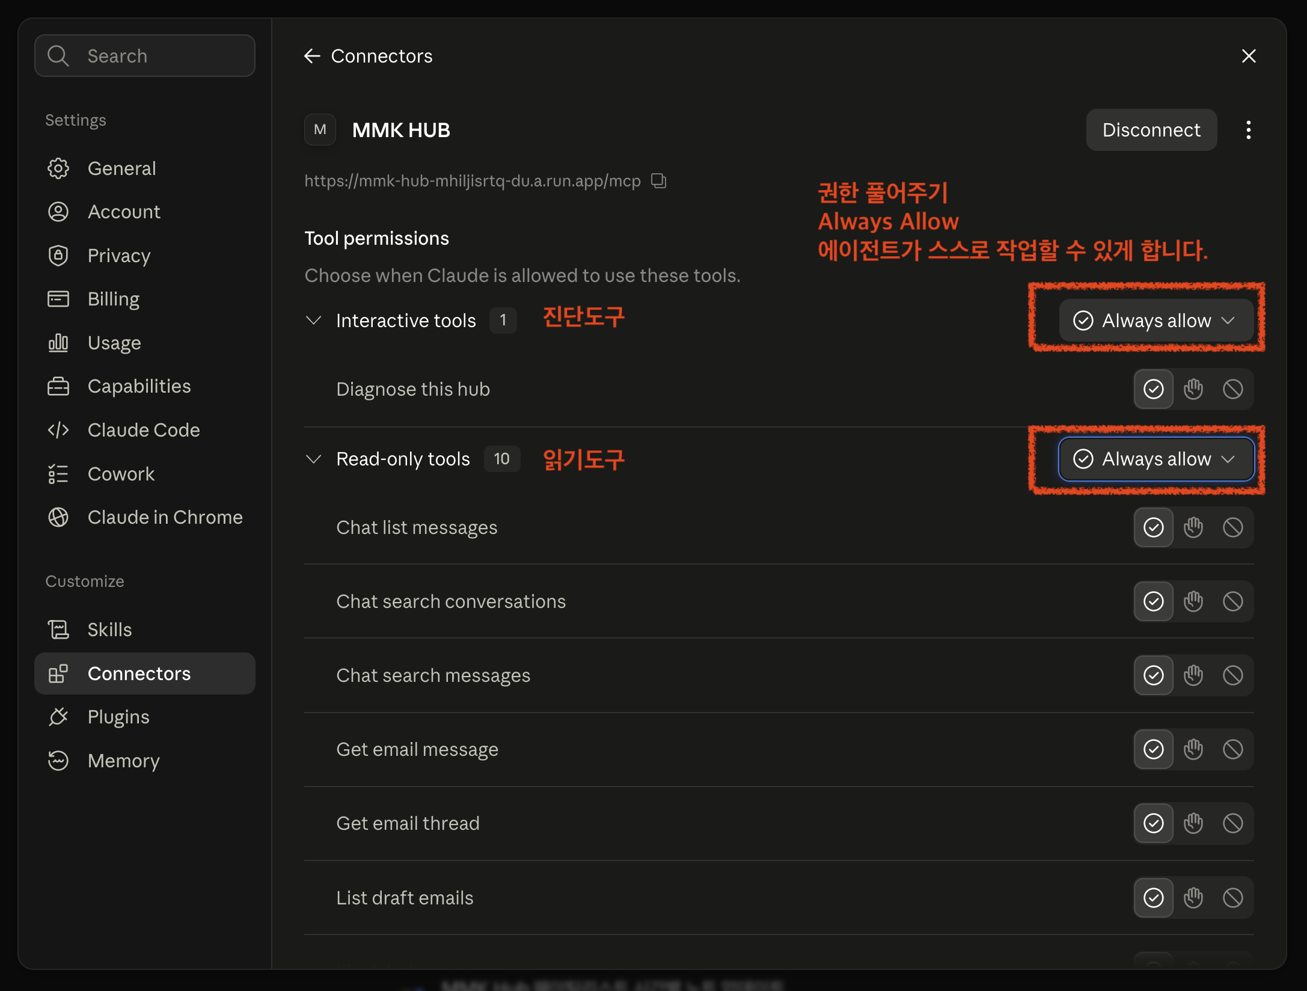Close the settings dialog

click(x=1248, y=56)
